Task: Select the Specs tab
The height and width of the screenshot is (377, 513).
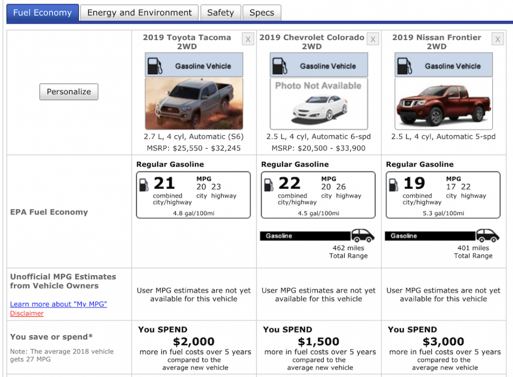Action: click(x=262, y=13)
